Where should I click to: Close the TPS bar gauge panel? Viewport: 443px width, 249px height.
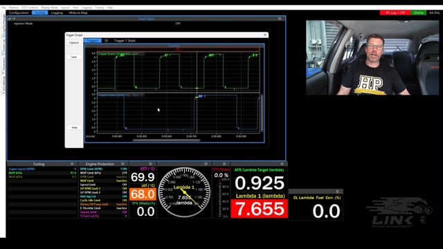(224, 164)
